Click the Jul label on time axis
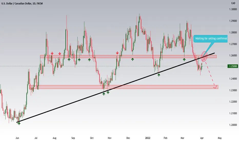Screen dimensions: 239x141 [36, 138]
